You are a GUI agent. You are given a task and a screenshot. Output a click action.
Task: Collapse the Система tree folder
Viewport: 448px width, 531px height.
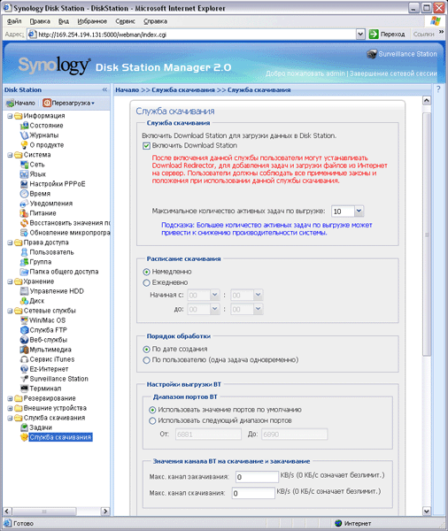(10, 155)
